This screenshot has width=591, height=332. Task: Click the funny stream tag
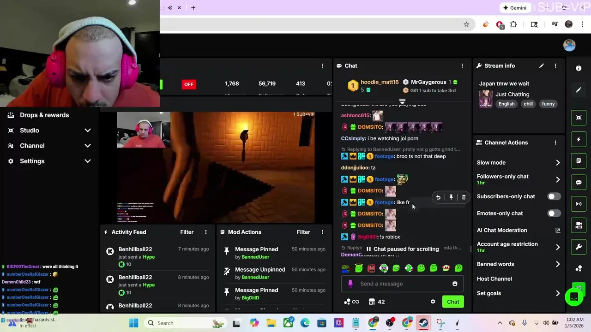[548, 104]
